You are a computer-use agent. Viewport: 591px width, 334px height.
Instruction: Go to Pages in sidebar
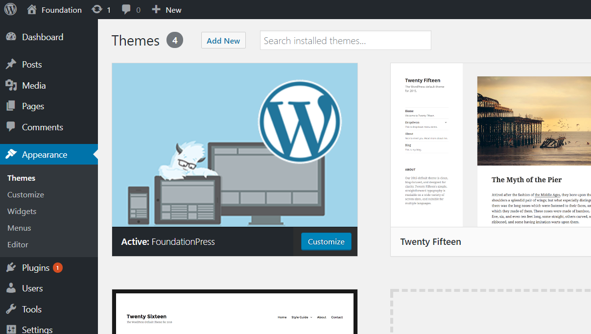point(33,106)
